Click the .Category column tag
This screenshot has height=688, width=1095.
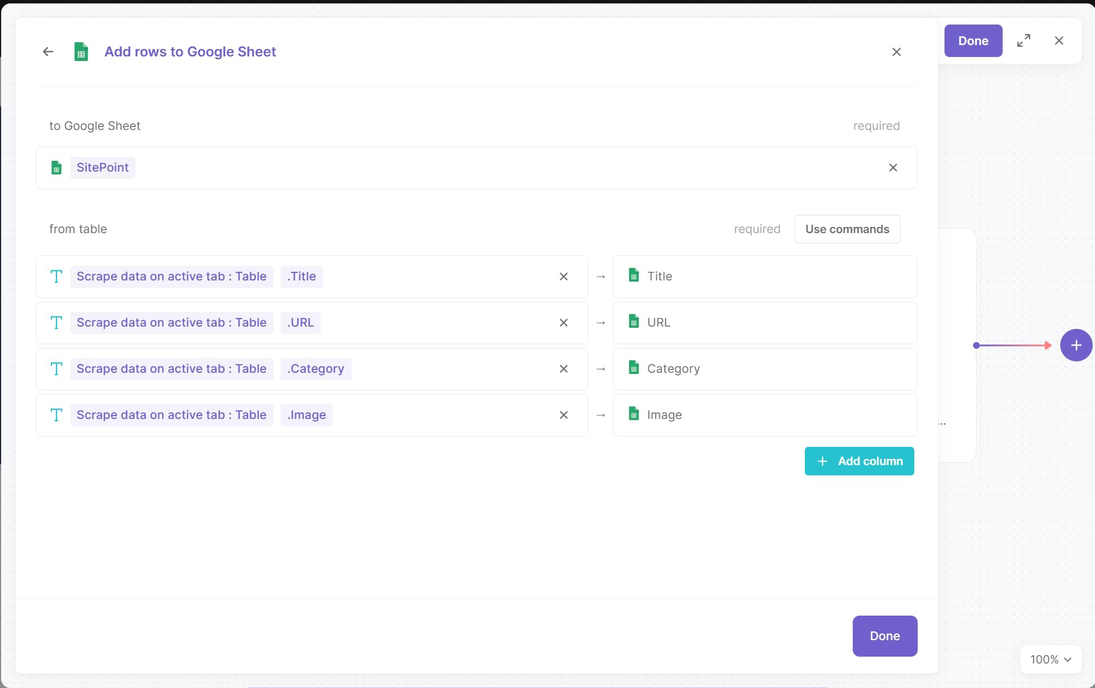coord(315,369)
